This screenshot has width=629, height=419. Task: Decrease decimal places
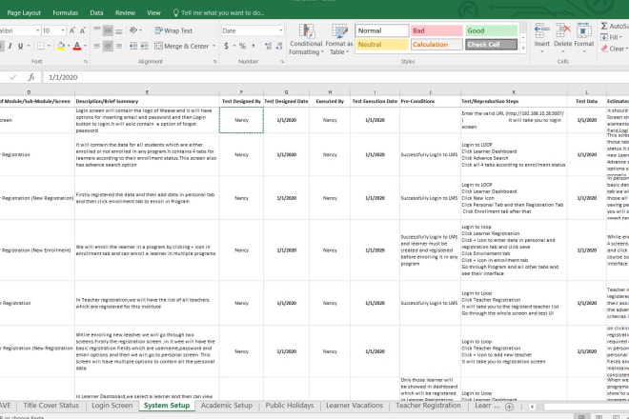point(279,46)
